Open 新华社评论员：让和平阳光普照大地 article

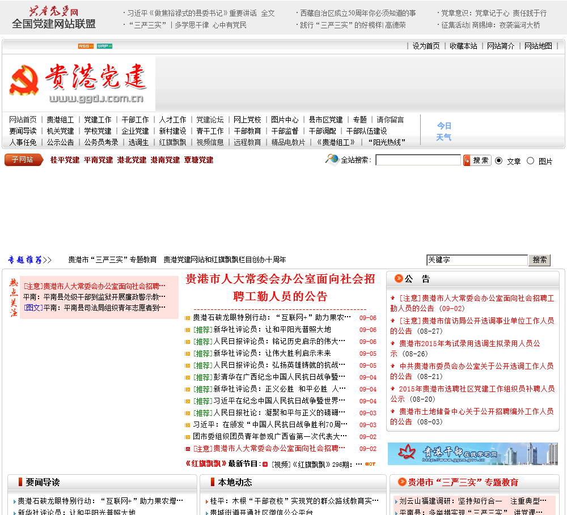272,330
